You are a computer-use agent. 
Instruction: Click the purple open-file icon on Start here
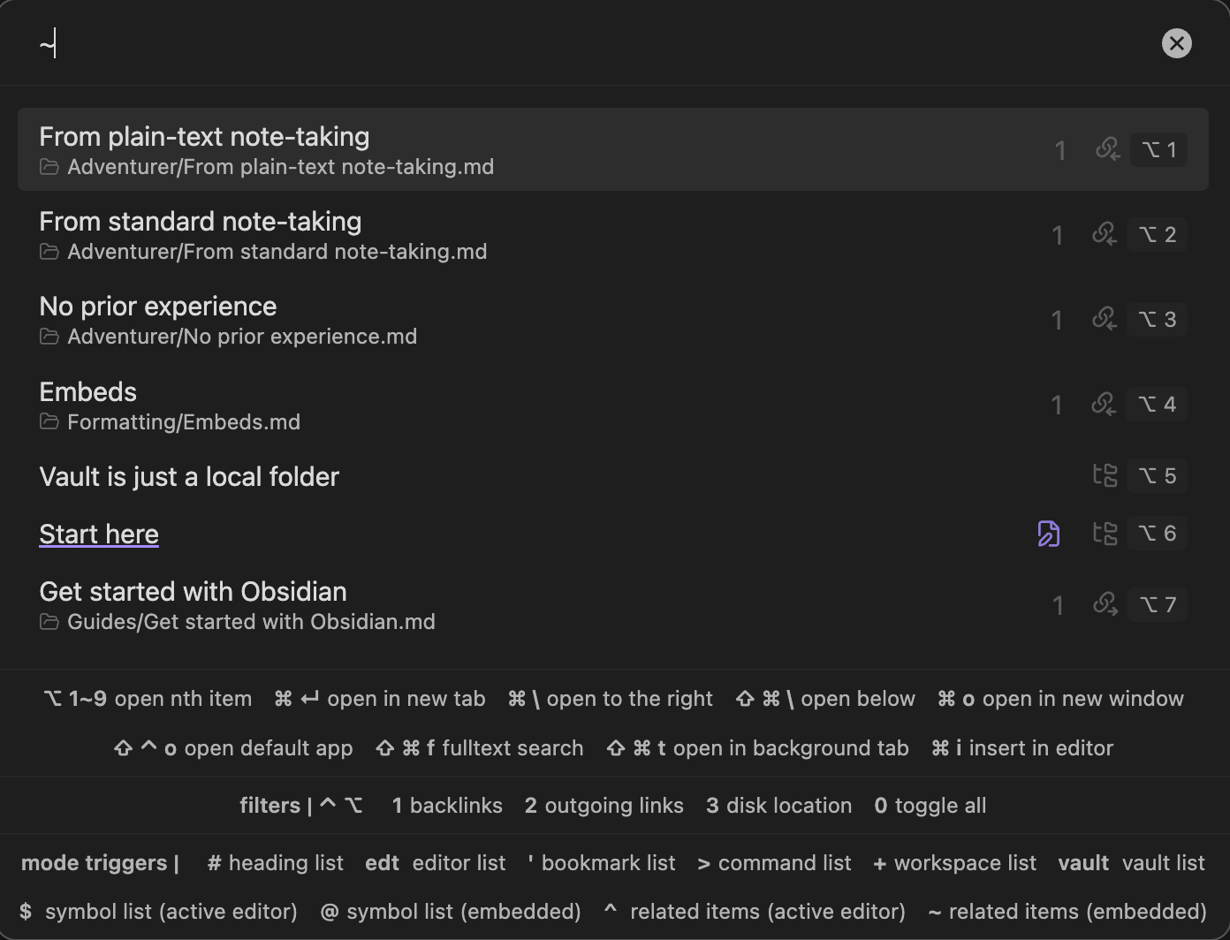(1048, 534)
